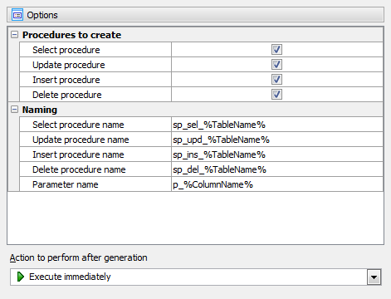Screen dimensions: 391x299
Task: Edit the sp_ins_%TableName% value field
Action: [x=277, y=154]
